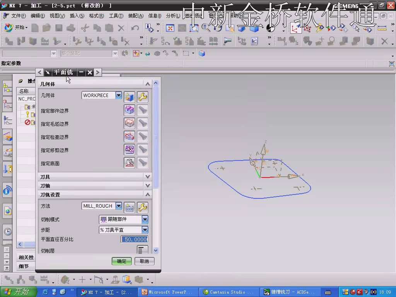Display blank boundaries flashlight icon
Screen dimensions: 396x297
click(x=143, y=123)
